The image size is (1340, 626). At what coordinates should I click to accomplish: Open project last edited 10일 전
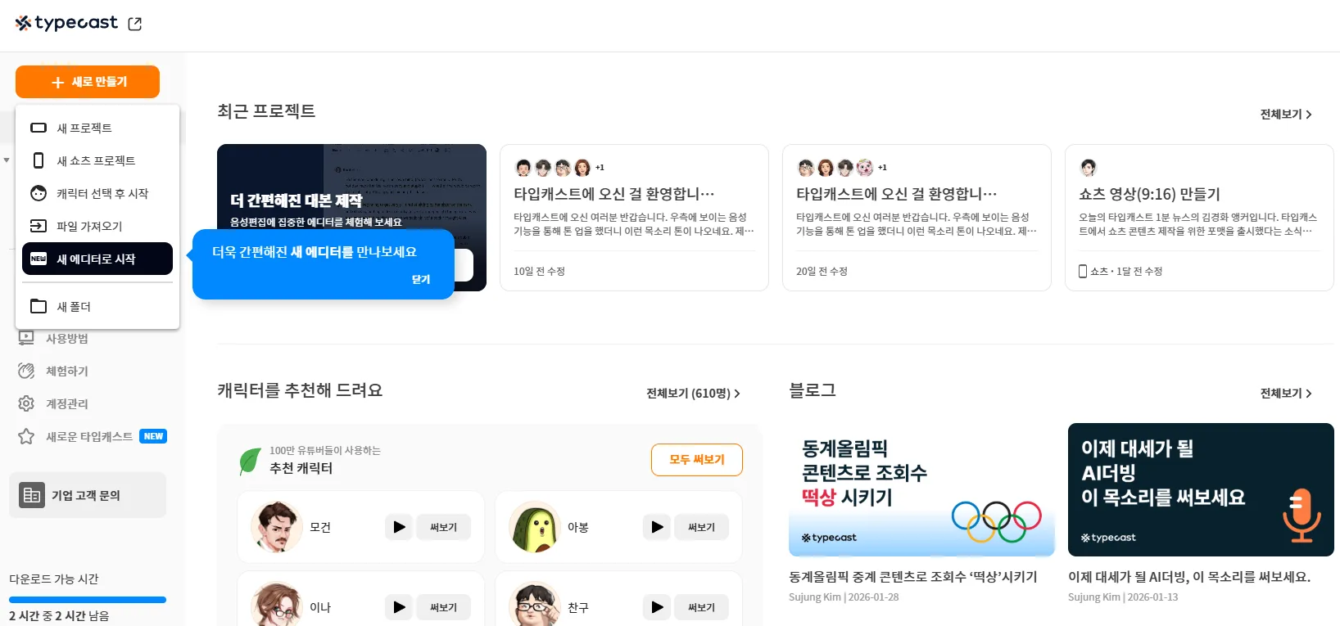634,218
